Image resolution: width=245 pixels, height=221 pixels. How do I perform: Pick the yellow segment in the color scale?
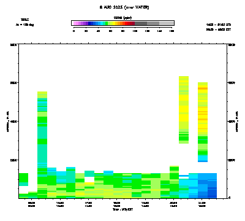click(115, 23)
